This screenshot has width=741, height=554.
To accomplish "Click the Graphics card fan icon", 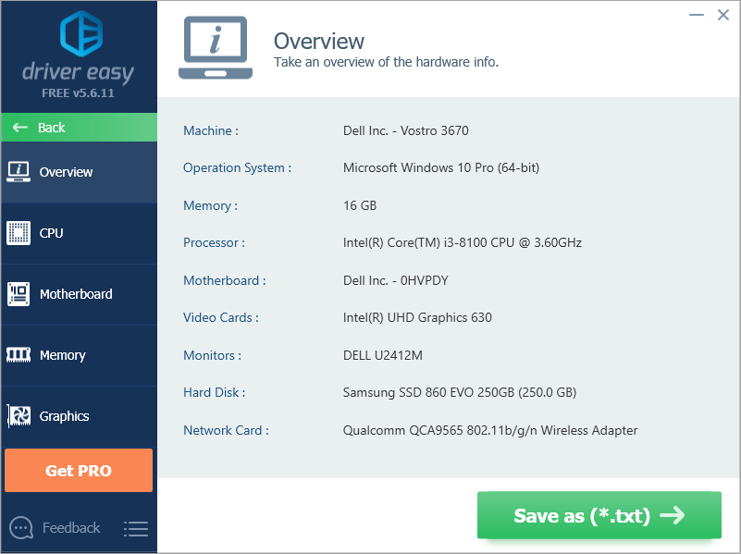I will [19, 416].
